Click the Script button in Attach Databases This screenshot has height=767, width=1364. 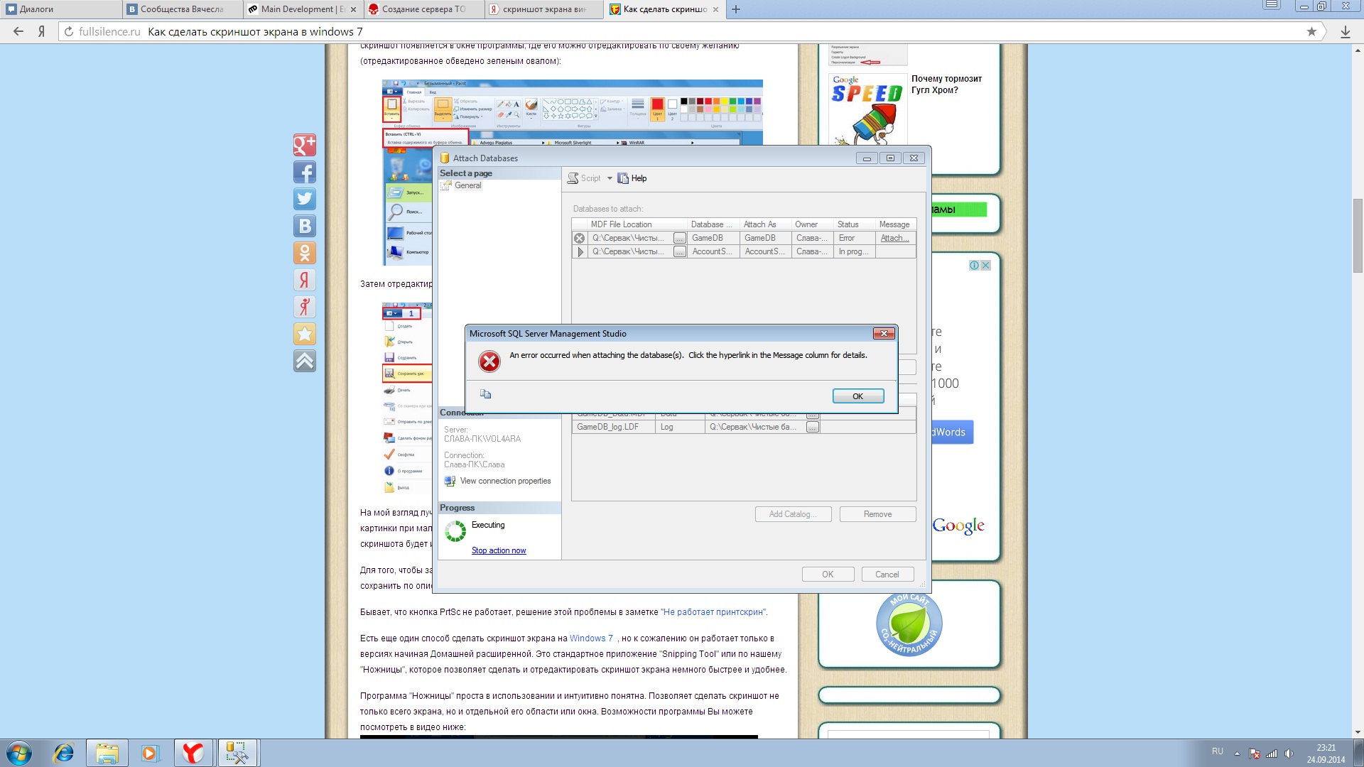point(584,178)
